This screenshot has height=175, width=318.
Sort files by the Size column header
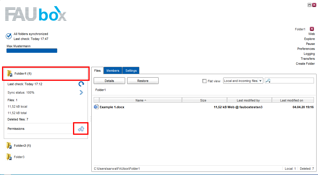coord(205,100)
